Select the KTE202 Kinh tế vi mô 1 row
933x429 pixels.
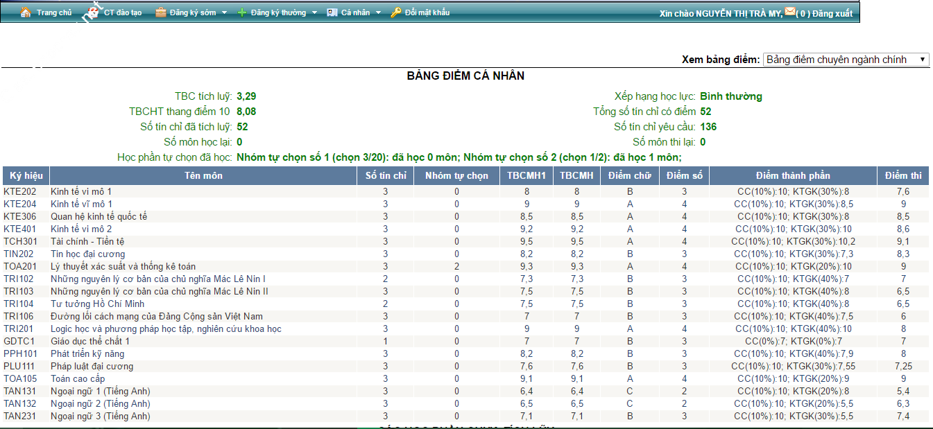coord(81,191)
